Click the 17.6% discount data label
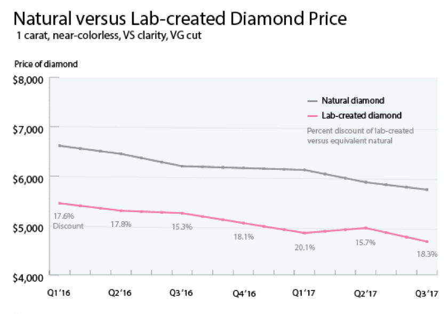The height and width of the screenshot is (314, 448). 63,216
